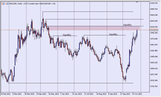This screenshot has width=161, height=97.
Task: Click the 2018.915 price scale label
Action: coord(154,27)
